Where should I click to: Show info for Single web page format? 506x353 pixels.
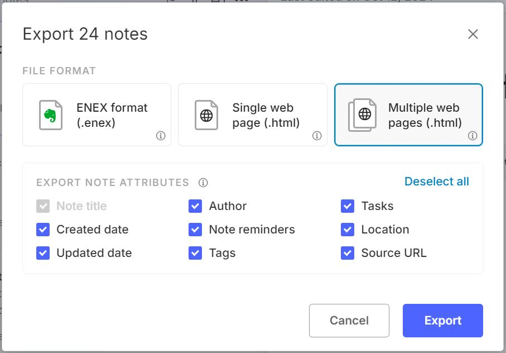point(317,136)
